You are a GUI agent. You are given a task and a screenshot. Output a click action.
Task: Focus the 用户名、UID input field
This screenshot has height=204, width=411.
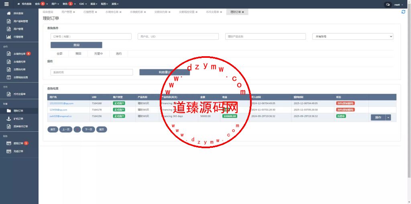(178, 37)
